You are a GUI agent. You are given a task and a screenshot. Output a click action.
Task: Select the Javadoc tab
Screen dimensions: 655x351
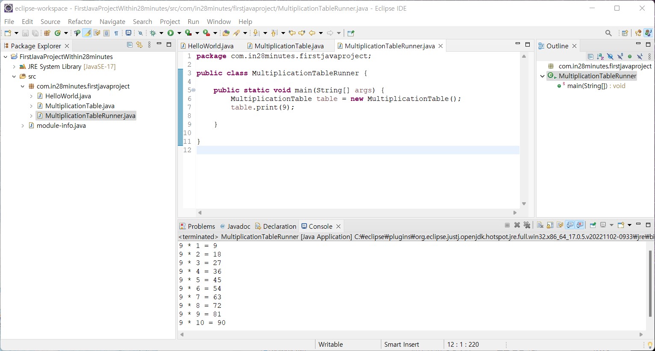point(235,226)
